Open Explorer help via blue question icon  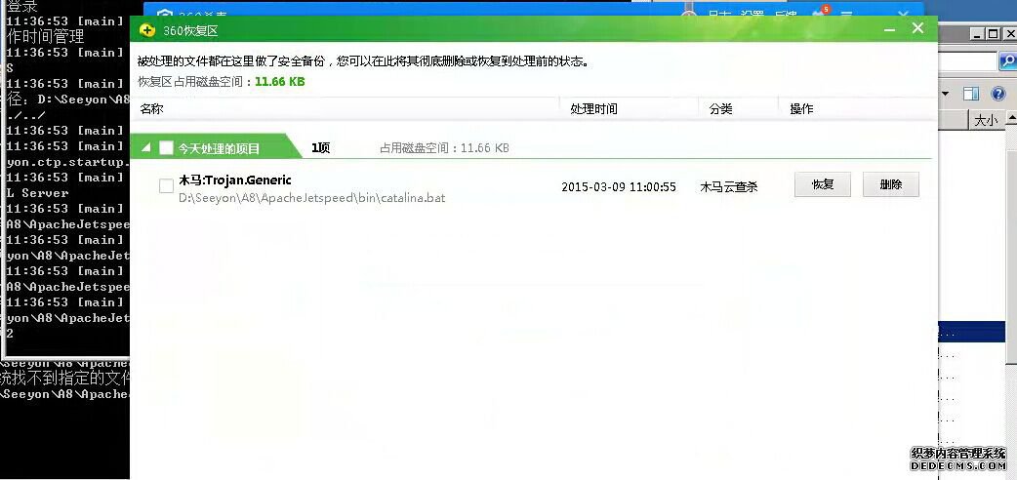tap(997, 94)
